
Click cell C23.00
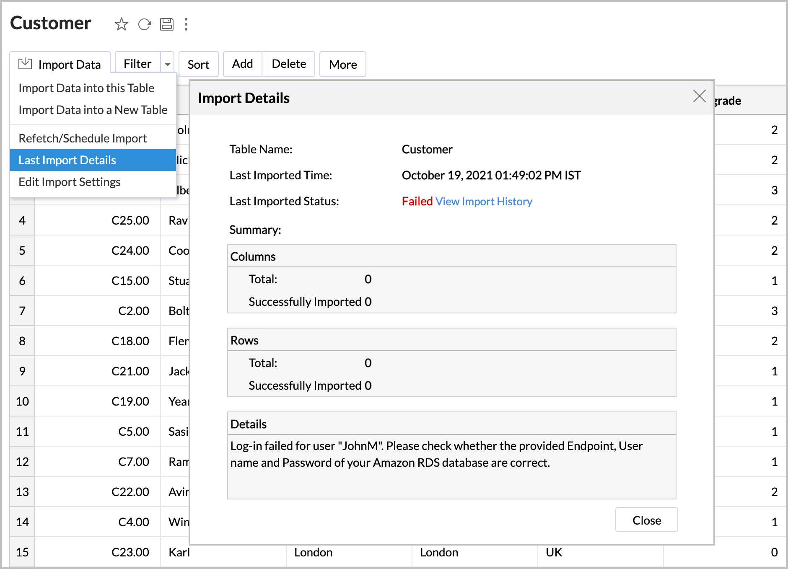pos(98,552)
